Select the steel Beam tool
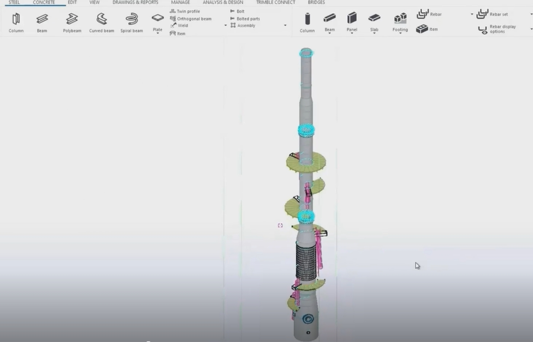The width and height of the screenshot is (533, 342). click(x=42, y=23)
